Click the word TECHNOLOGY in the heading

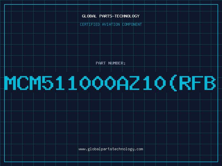coord(127,16)
